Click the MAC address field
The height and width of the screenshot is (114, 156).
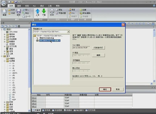81,48
